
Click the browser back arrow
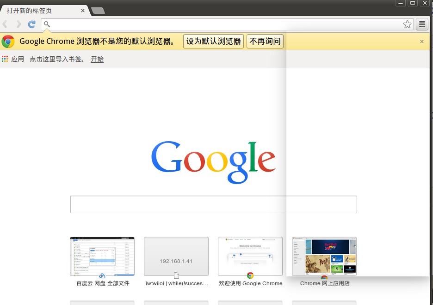point(5,24)
